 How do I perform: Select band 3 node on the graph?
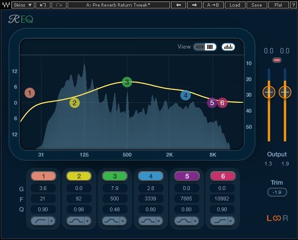[x=127, y=82]
